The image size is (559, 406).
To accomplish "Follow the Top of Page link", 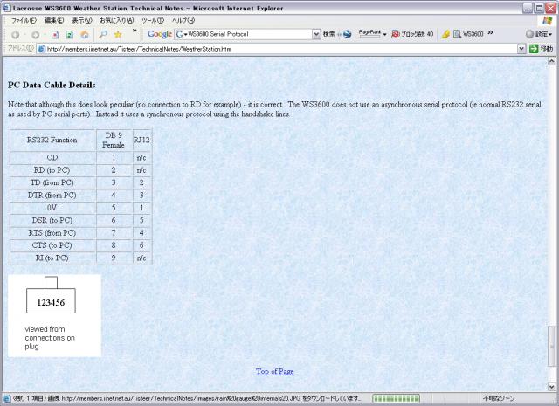I will pyautogui.click(x=275, y=371).
